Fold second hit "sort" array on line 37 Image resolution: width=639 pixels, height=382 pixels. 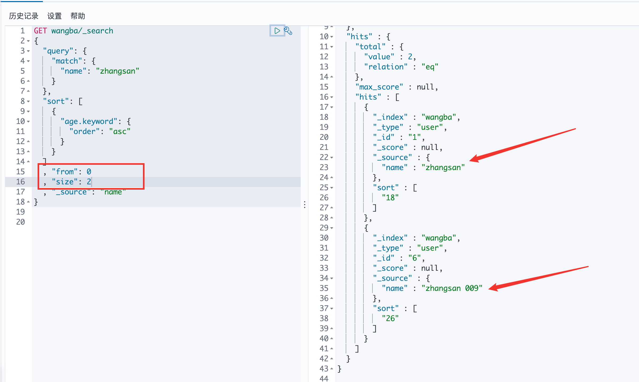[x=332, y=308]
